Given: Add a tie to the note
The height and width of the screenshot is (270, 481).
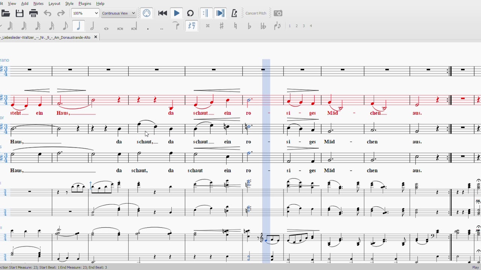Looking at the screenshot, I should coord(175,26).
